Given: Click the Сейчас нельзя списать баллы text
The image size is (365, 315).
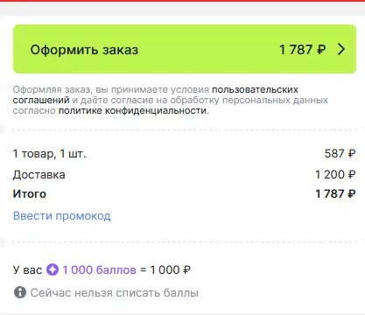Looking at the screenshot, I should tap(115, 292).
